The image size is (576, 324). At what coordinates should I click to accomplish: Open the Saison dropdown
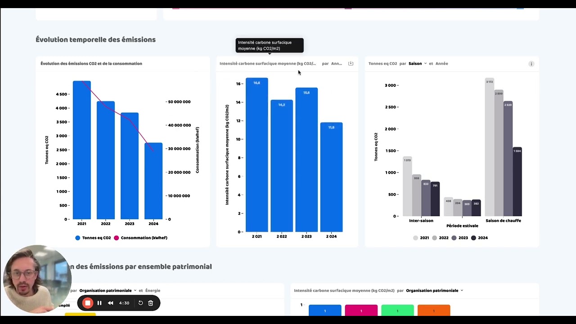click(418, 63)
